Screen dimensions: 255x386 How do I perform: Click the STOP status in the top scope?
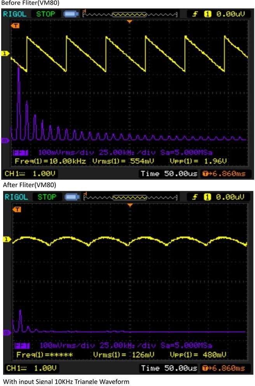pos(46,14)
